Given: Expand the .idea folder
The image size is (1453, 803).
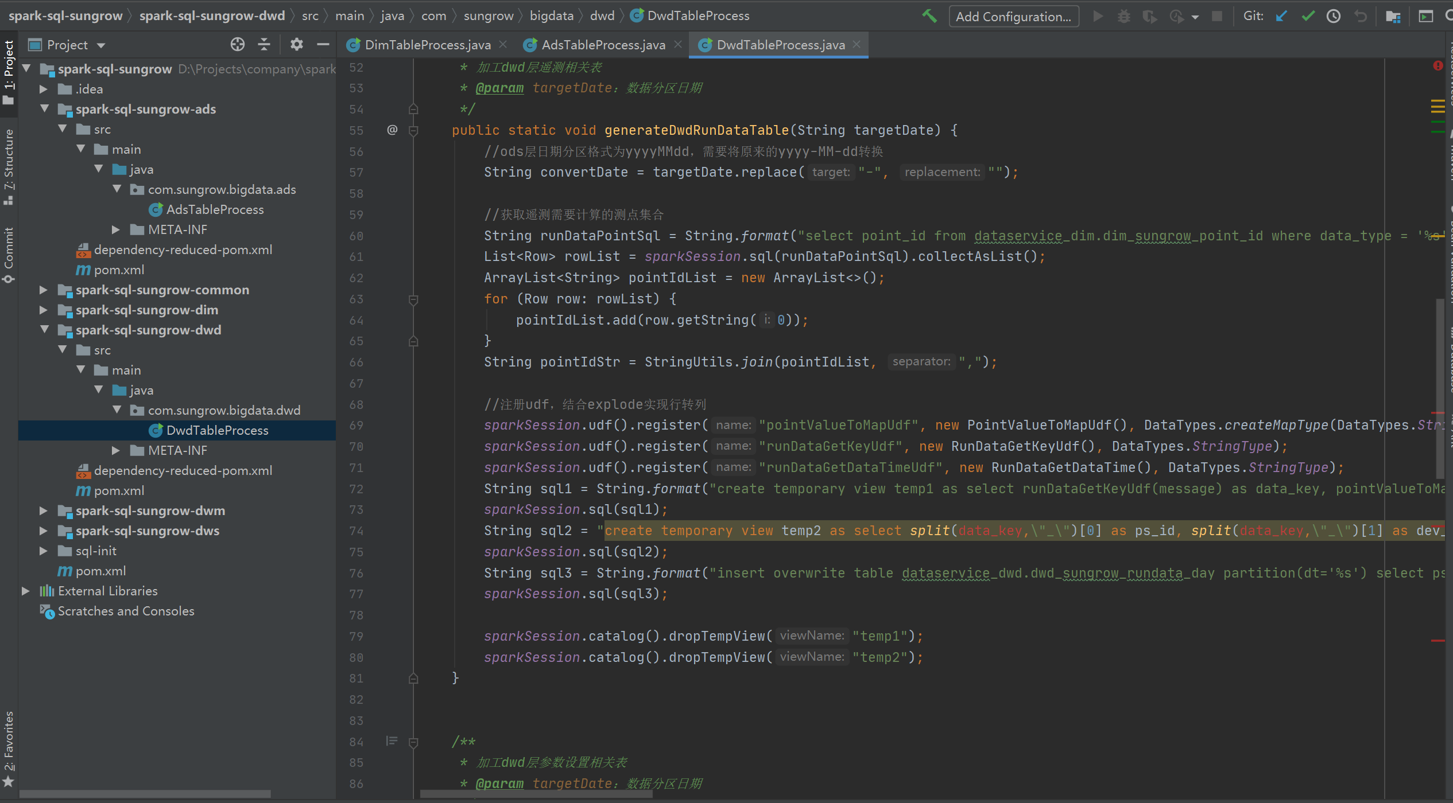Looking at the screenshot, I should 43,89.
